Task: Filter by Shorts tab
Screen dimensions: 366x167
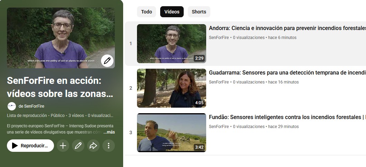Action: (x=199, y=12)
